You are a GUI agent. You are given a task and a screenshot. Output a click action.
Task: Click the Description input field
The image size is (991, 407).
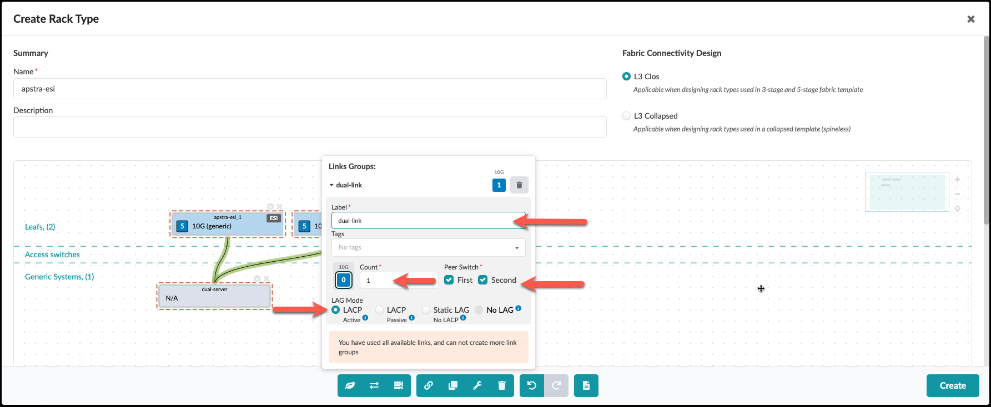310,127
